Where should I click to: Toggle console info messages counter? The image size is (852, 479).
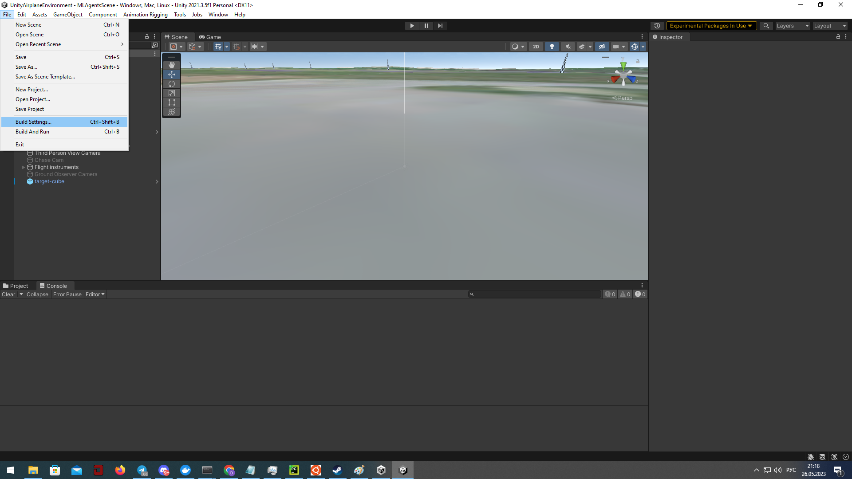tap(610, 294)
